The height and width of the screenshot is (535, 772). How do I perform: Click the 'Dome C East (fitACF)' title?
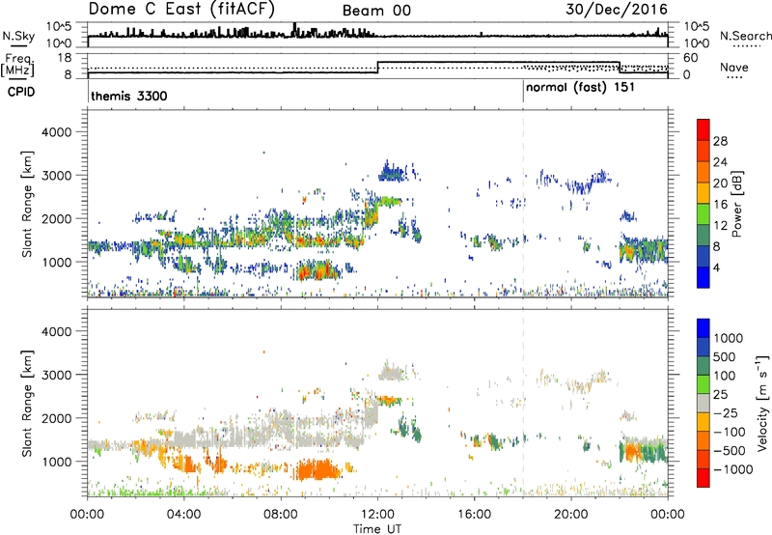(x=181, y=9)
